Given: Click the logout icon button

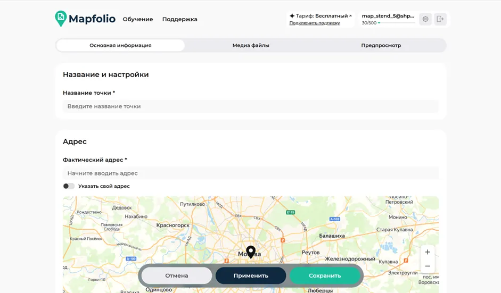Looking at the screenshot, I should (x=440, y=19).
